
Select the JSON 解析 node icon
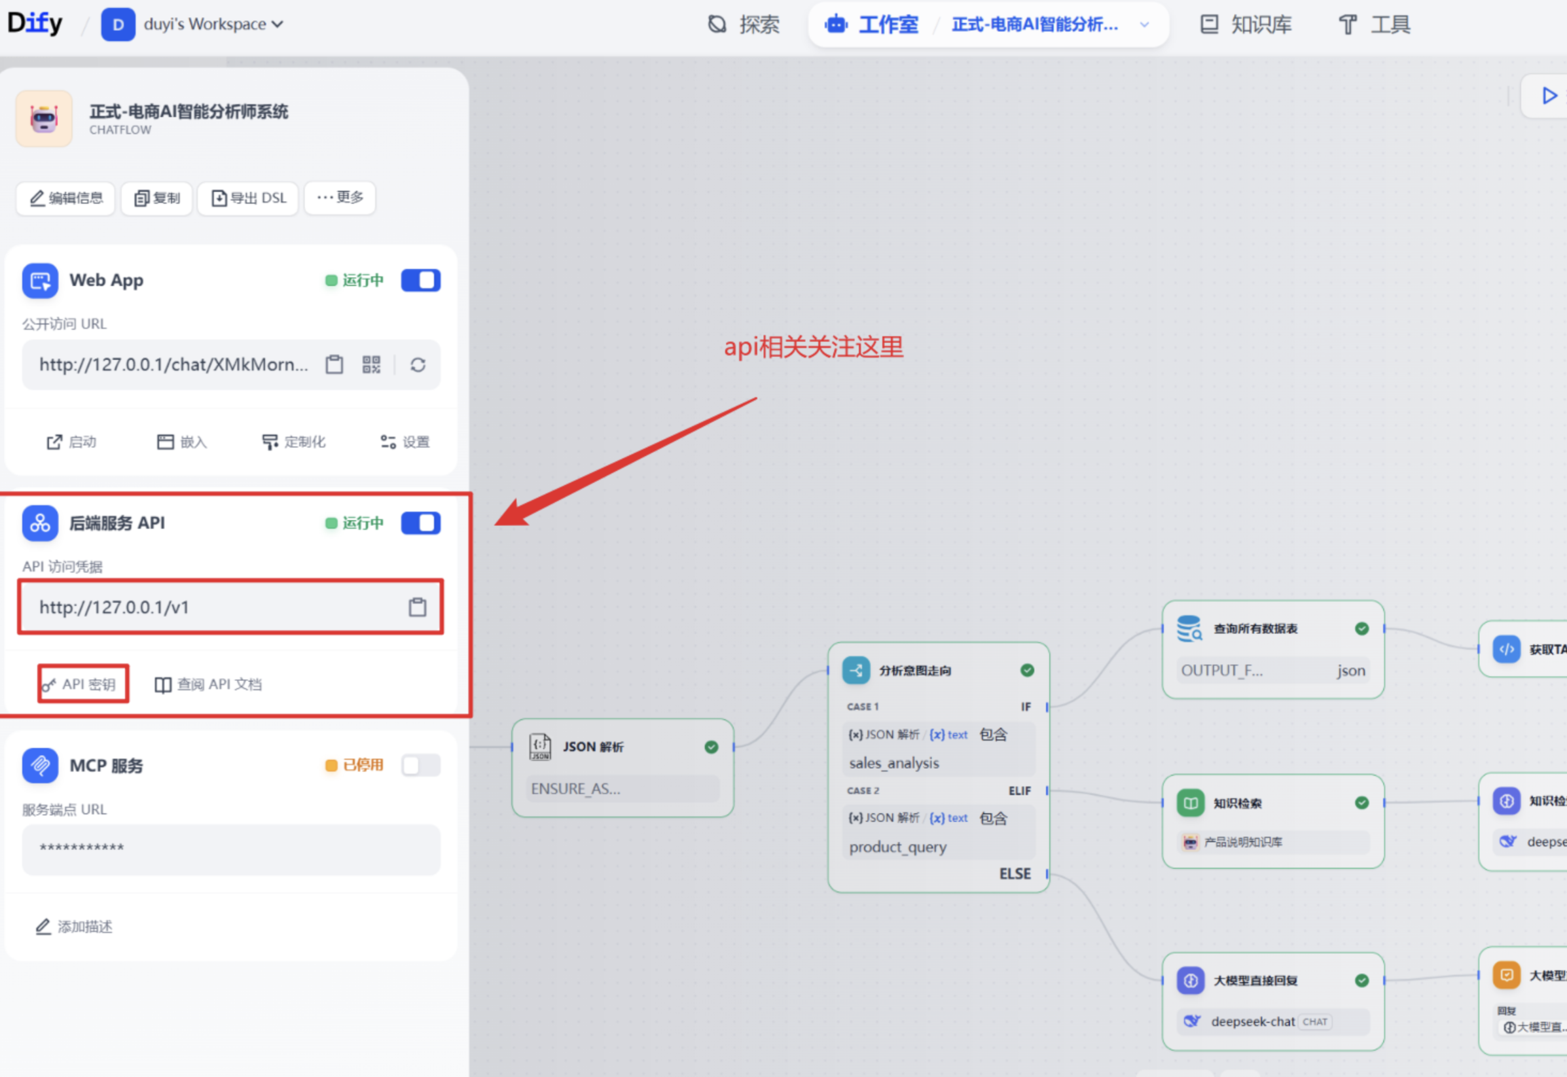coord(540,747)
